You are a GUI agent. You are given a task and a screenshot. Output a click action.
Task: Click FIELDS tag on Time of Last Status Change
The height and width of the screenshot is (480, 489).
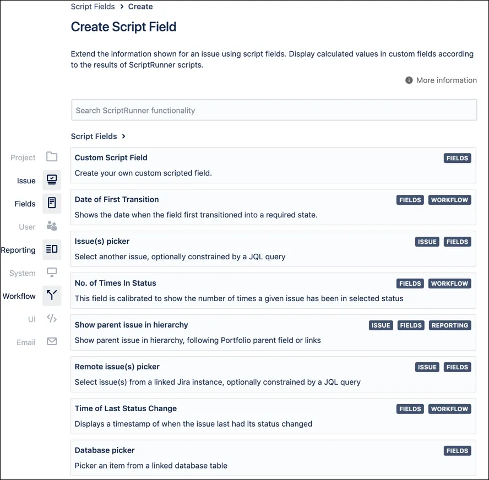(410, 408)
